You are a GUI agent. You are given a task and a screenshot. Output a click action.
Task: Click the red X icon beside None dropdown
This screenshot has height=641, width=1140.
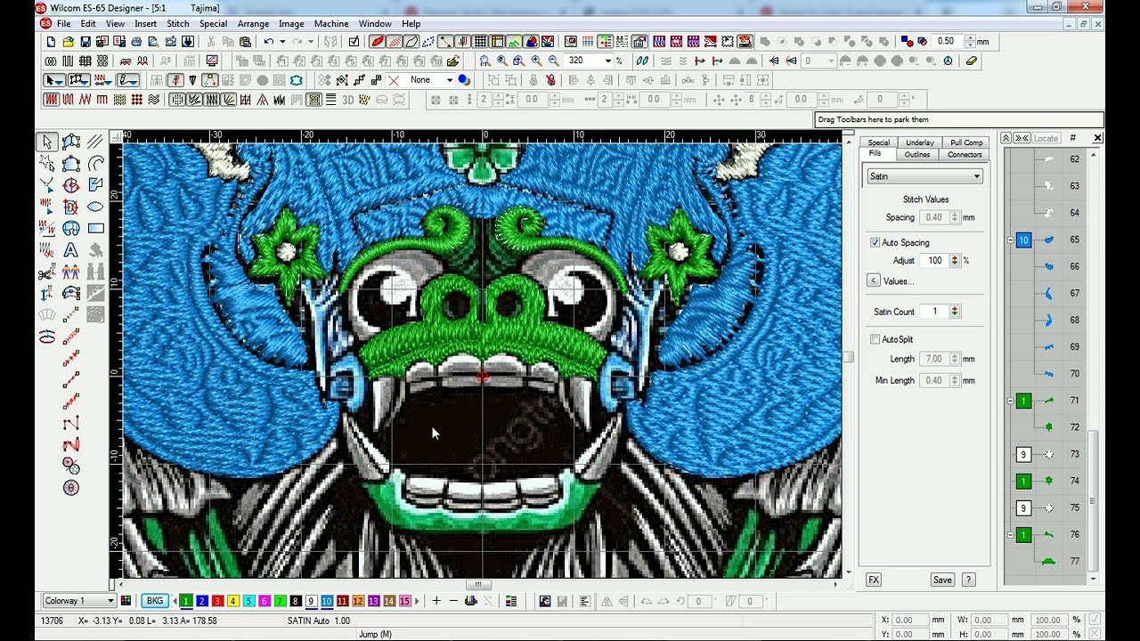click(x=394, y=80)
